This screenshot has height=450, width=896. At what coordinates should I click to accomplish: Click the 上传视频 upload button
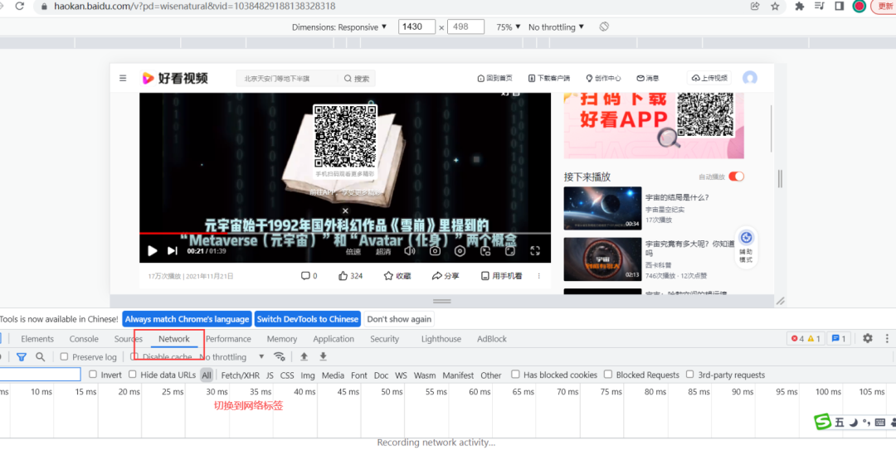(x=709, y=78)
